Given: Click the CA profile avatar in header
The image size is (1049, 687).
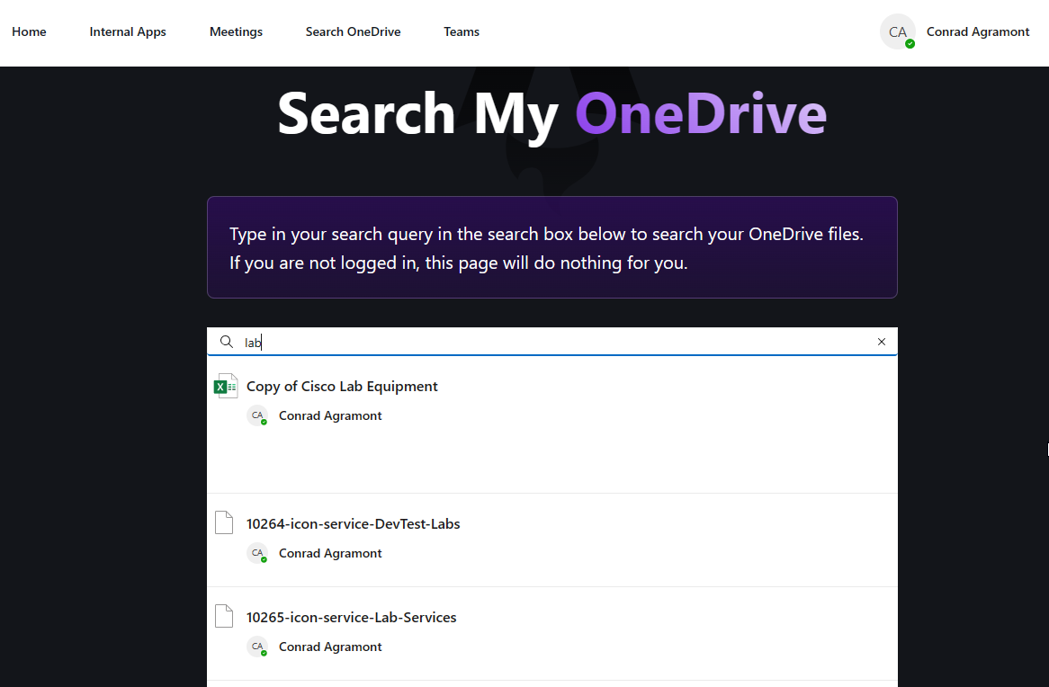Looking at the screenshot, I should pos(898,32).
